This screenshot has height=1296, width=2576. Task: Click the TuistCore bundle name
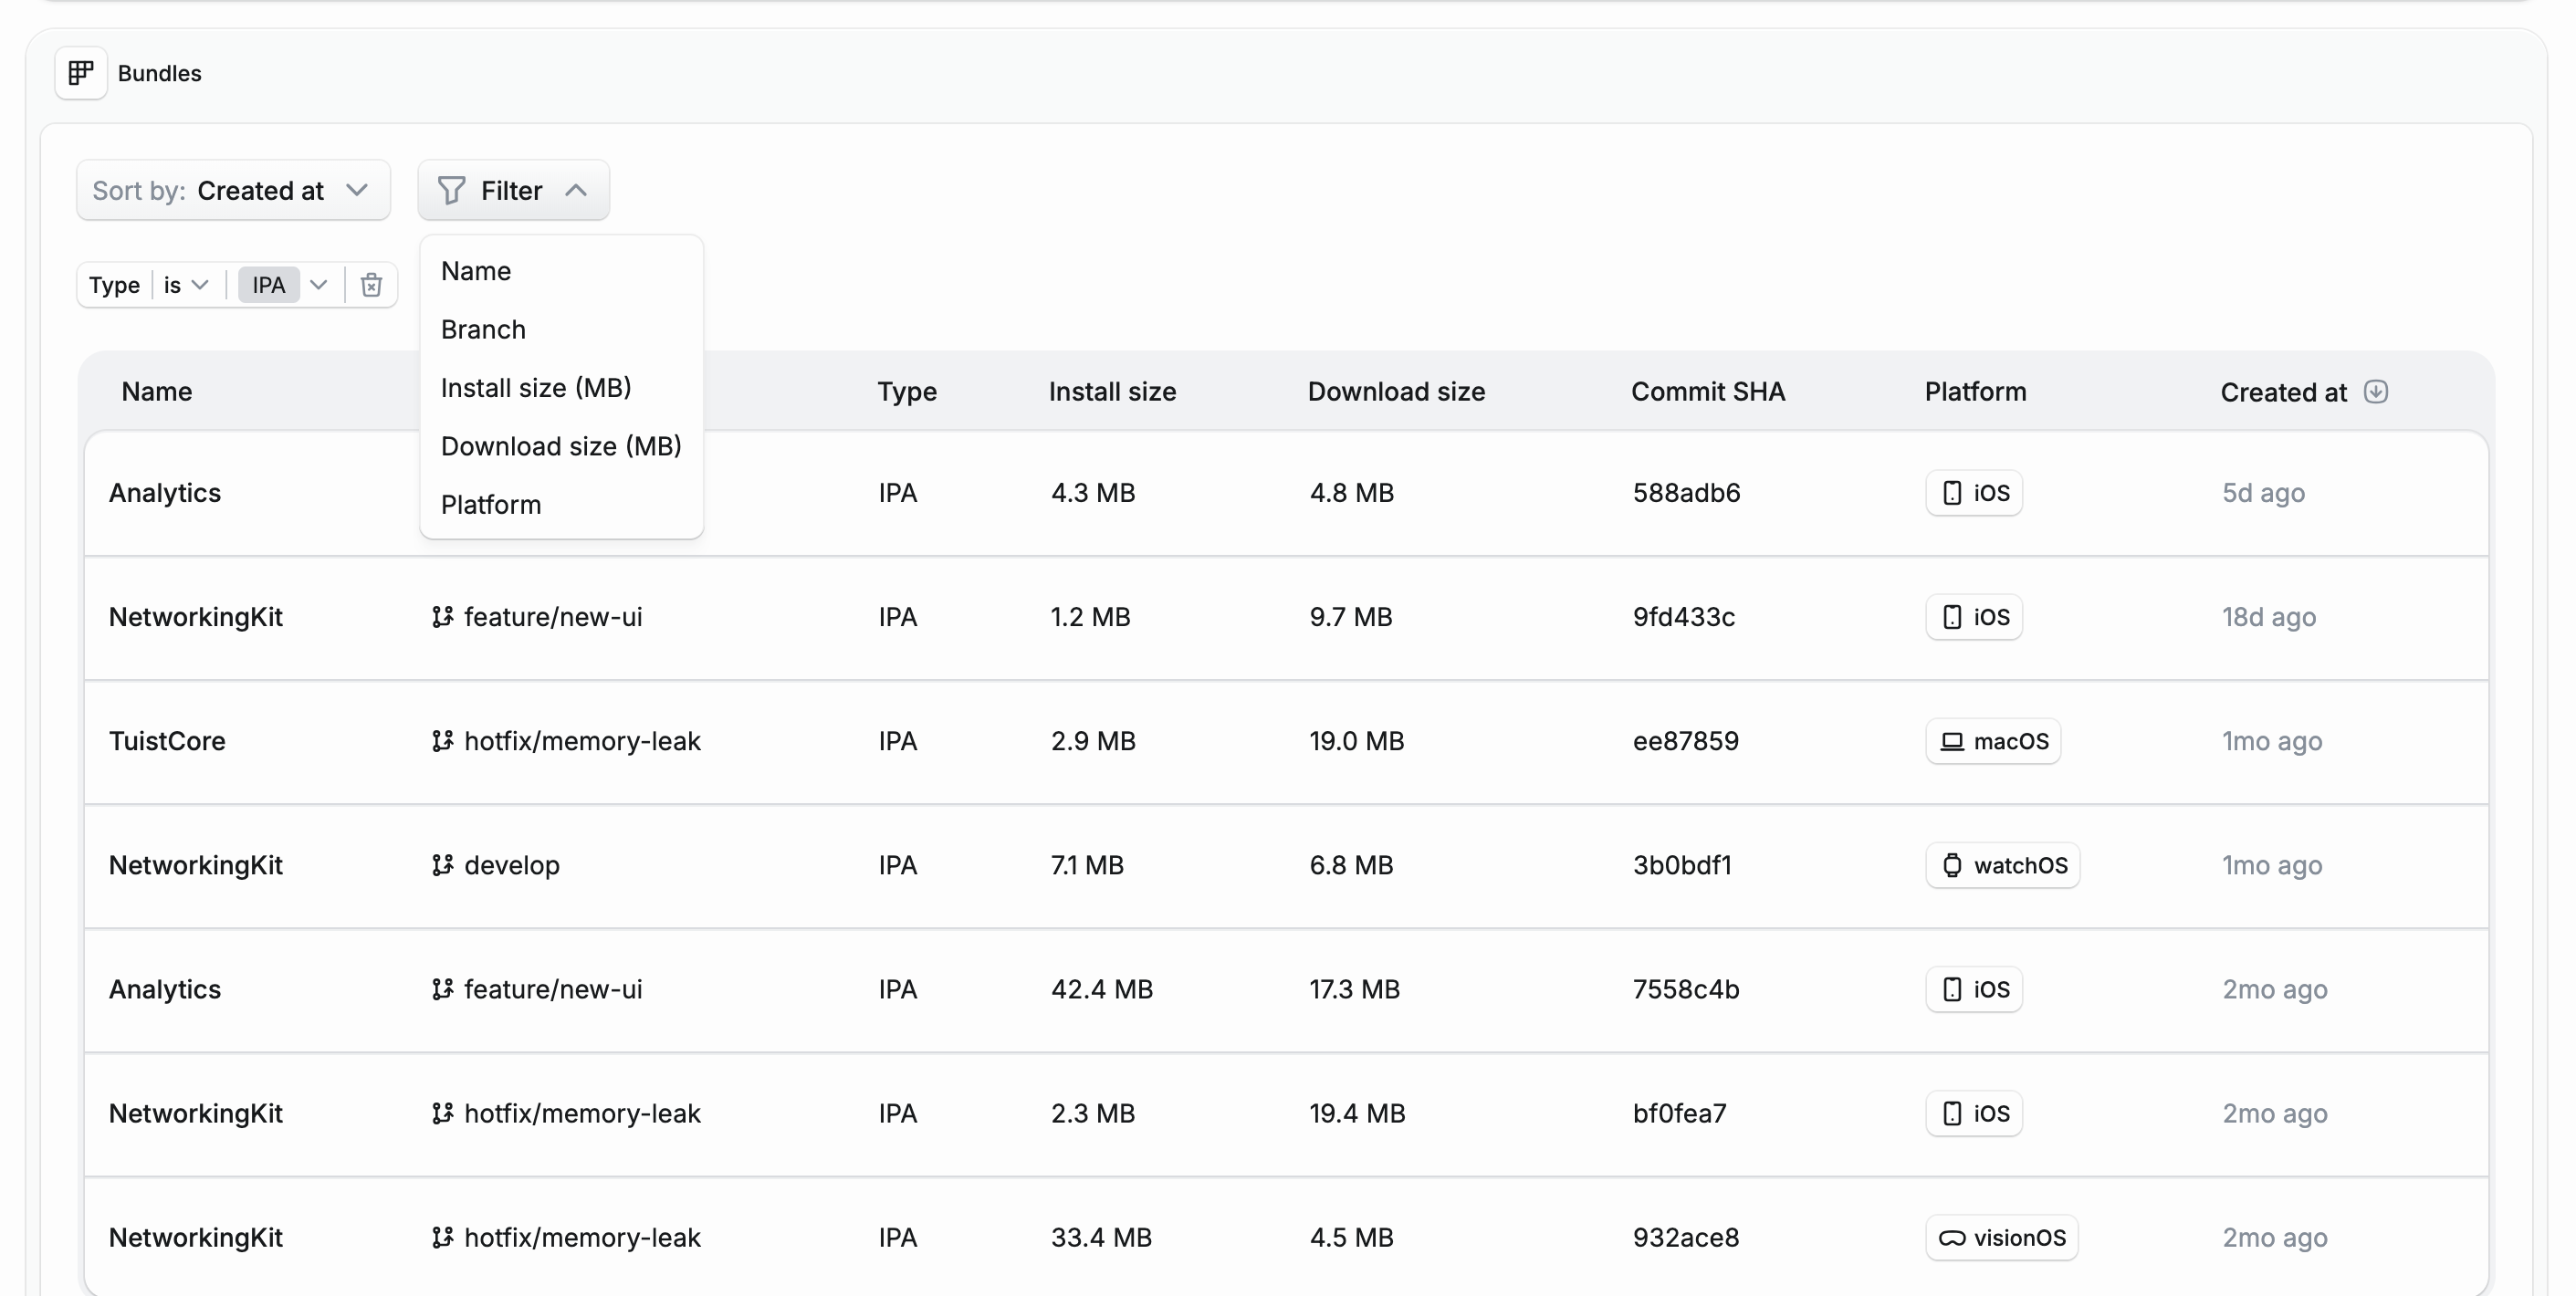(x=167, y=741)
